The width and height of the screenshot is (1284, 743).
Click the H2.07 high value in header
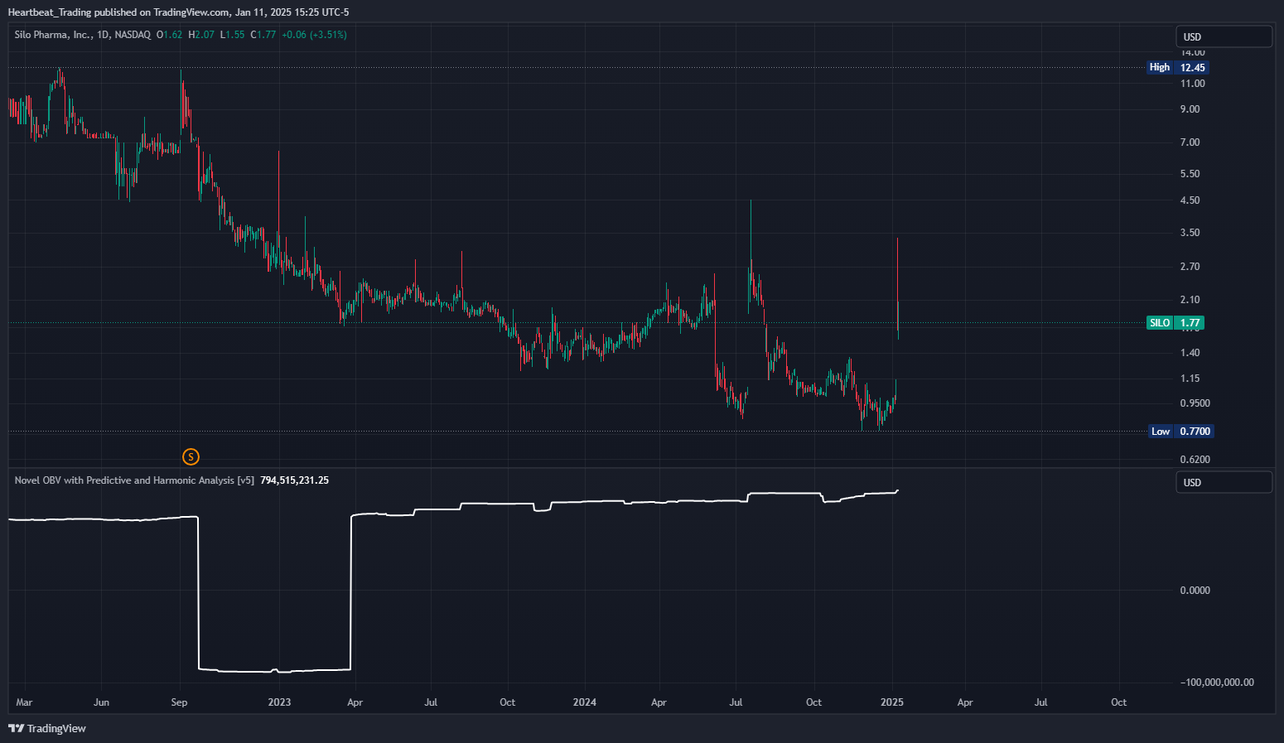coord(201,35)
